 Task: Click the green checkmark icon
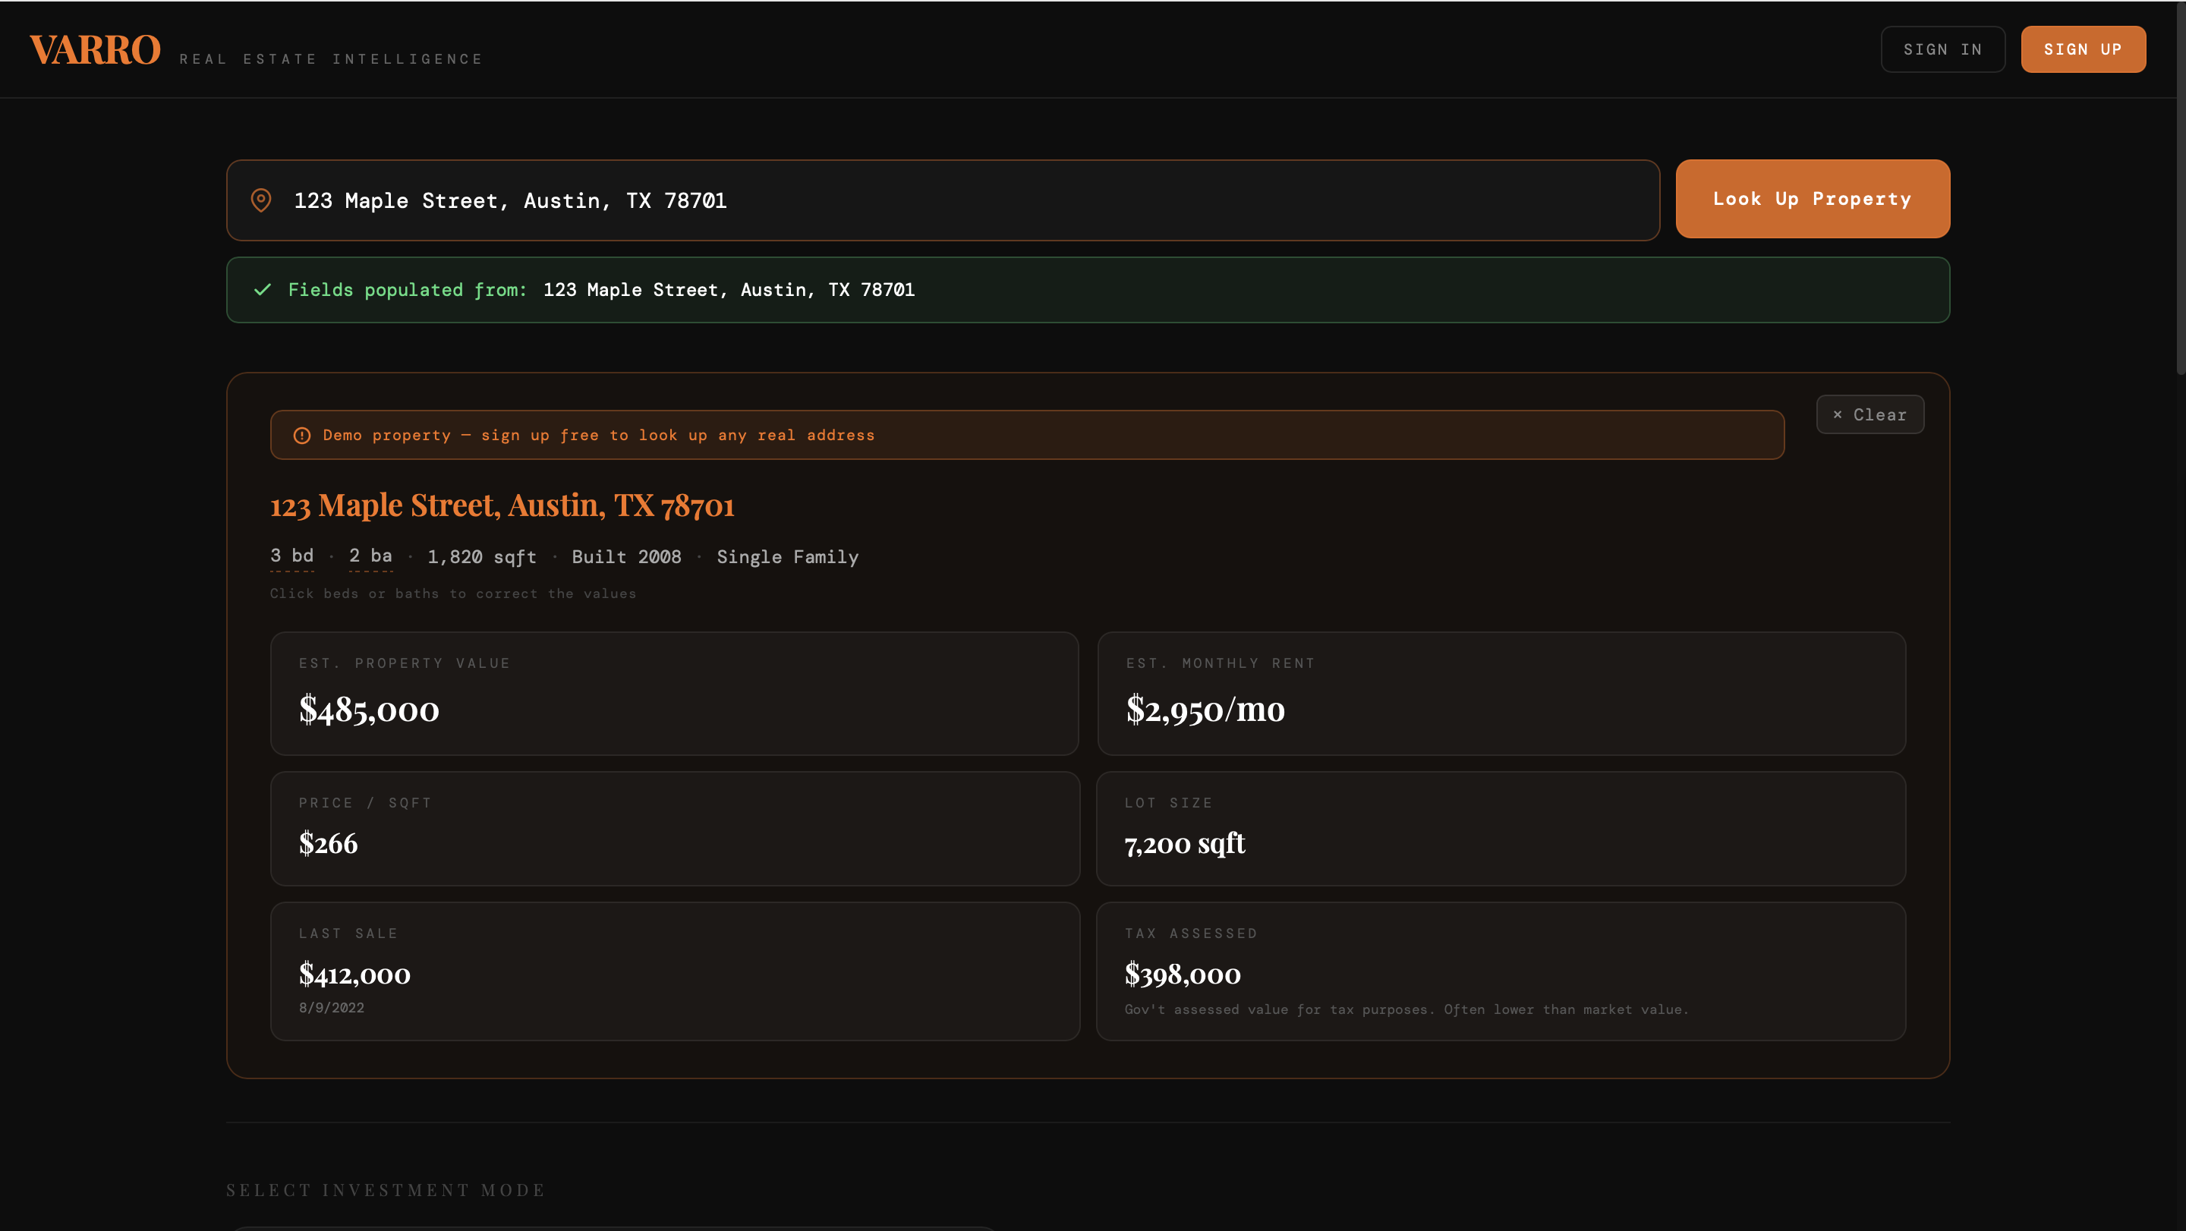point(262,290)
